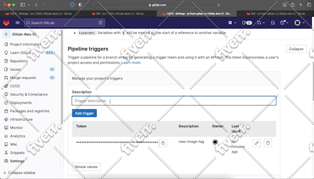
Task: Open Deployments in sidebar
Action: (x=21, y=102)
